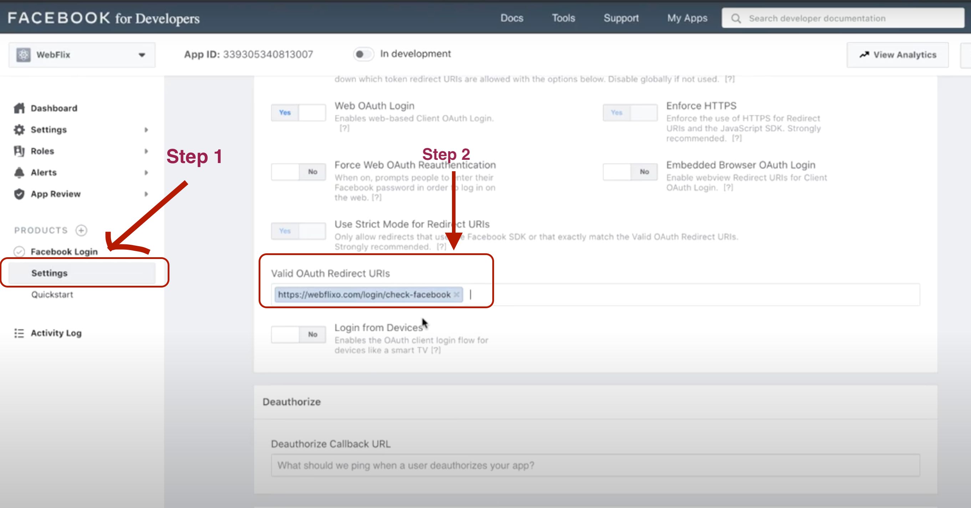Click the View Analytics button
Screen dimensions: 971x508
tap(898, 55)
